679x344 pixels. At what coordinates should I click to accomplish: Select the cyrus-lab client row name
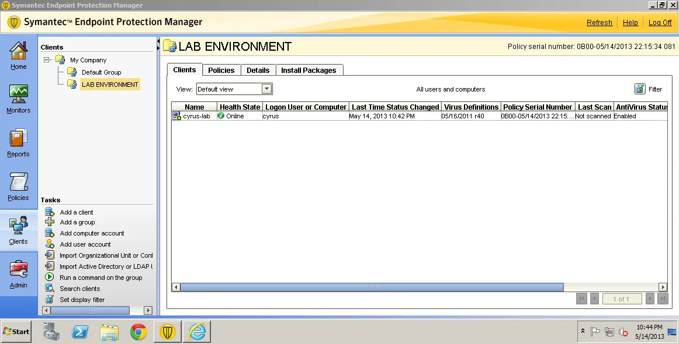(x=196, y=116)
